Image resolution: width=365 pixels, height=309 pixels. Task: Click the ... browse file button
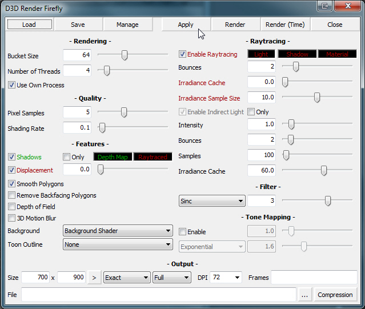(x=304, y=295)
